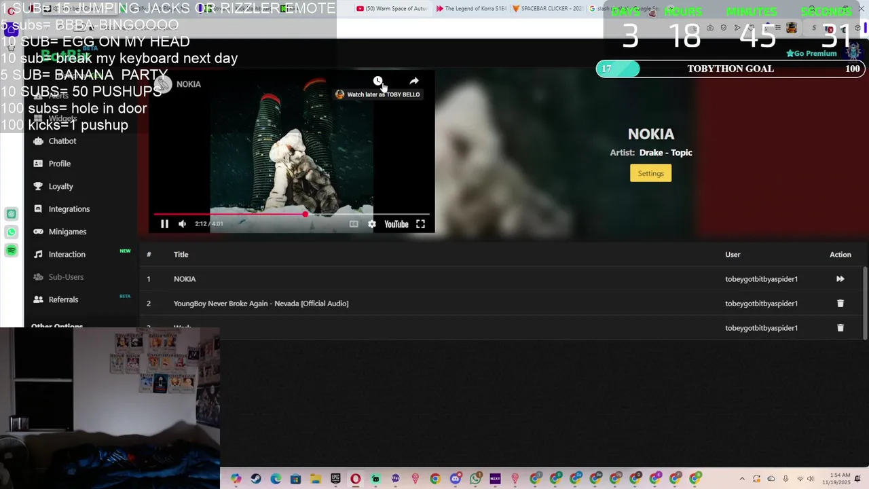
Task: Click the Go Premium link
Action: point(811,53)
